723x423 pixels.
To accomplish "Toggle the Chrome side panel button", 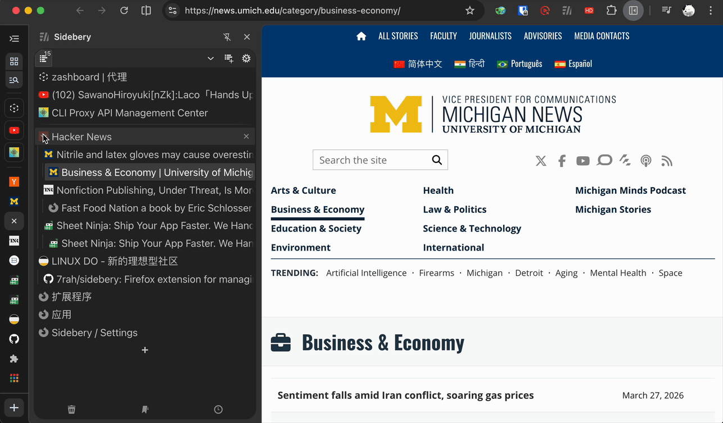I will [x=633, y=11].
